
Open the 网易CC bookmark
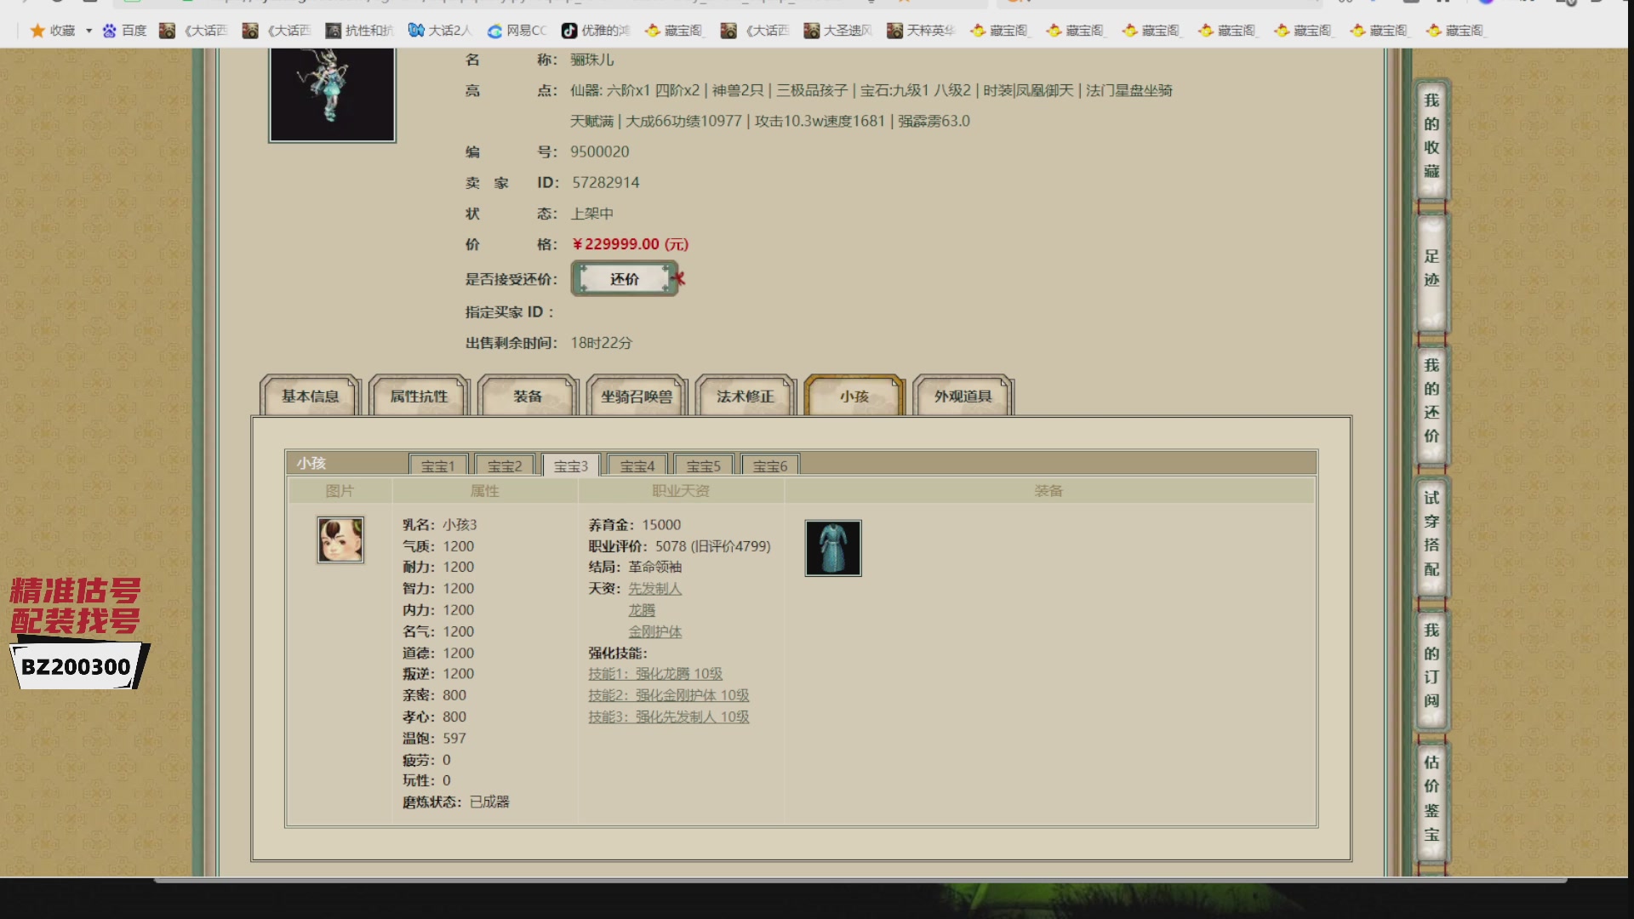point(517,31)
